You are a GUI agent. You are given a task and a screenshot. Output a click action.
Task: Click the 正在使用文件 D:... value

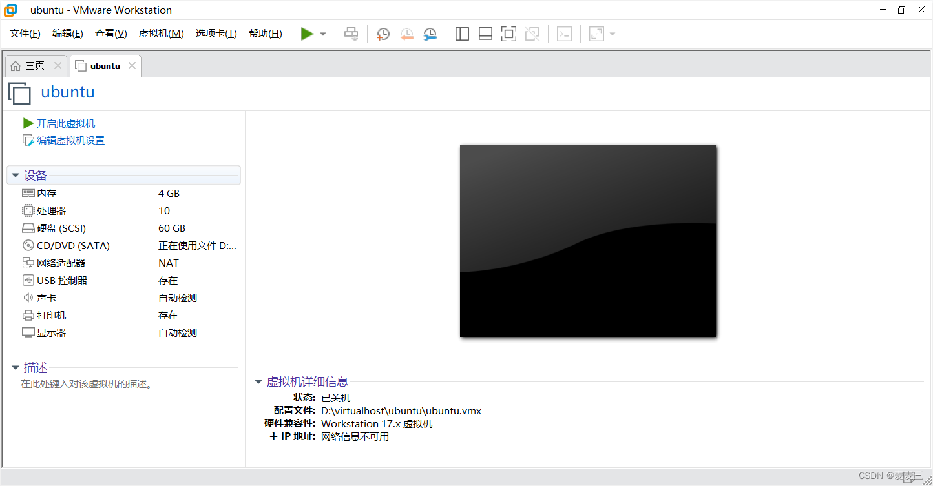tap(198, 246)
